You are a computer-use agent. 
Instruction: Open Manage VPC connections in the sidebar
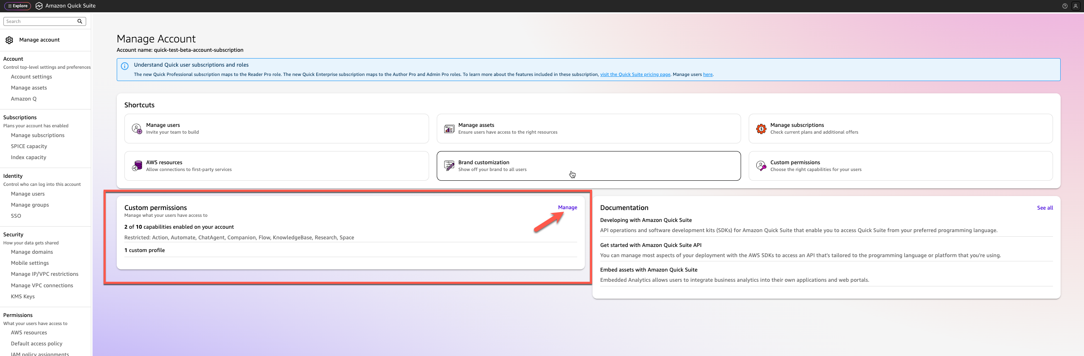point(42,286)
